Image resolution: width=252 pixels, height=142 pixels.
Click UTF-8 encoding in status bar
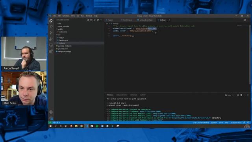click(x=221, y=123)
